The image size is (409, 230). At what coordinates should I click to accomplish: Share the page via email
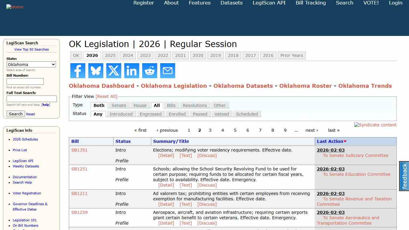[167, 71]
